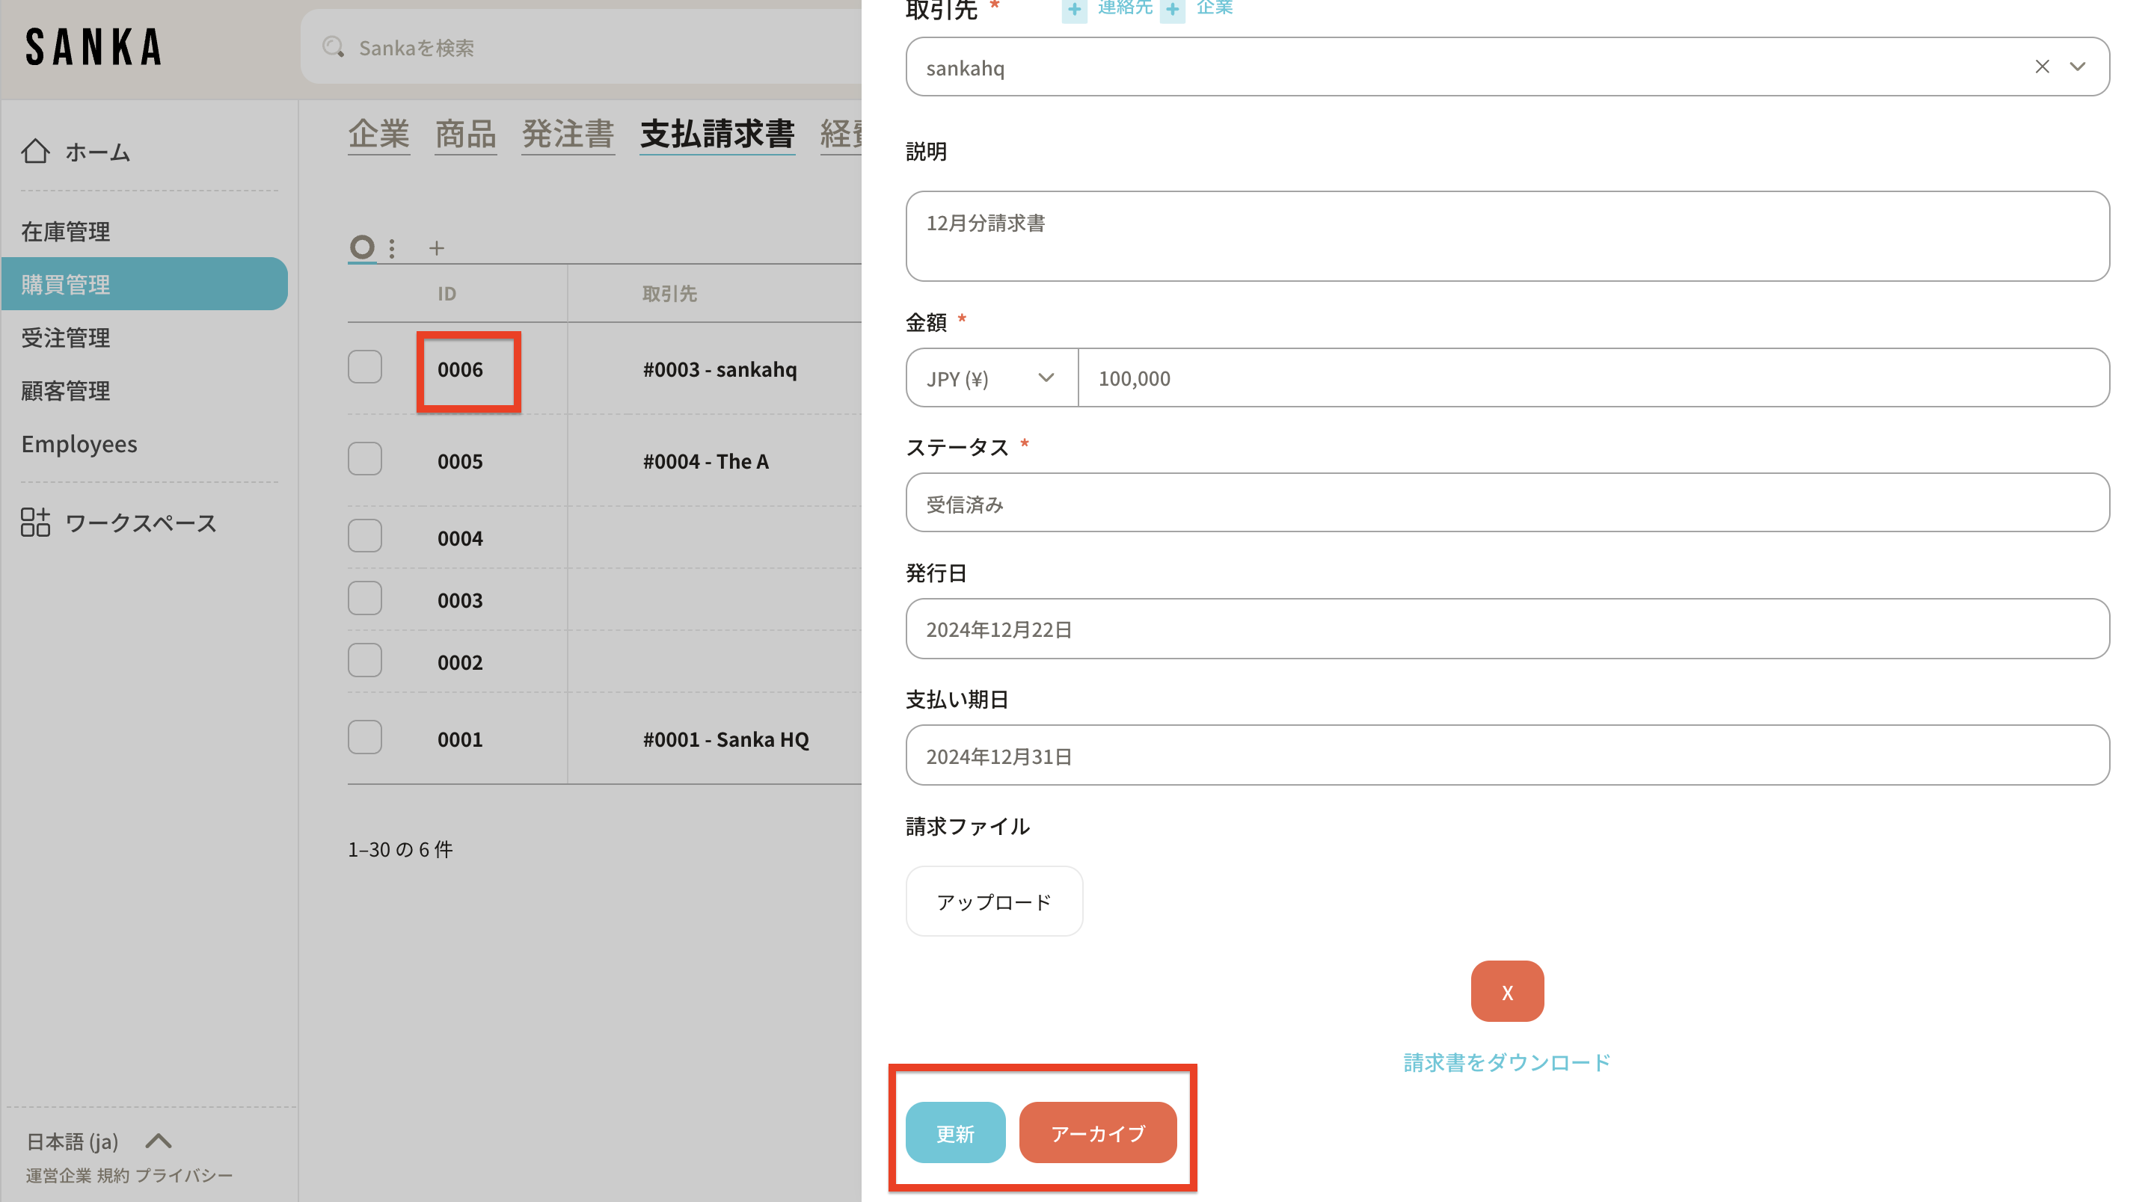
Task: Click plus icon to add 連絡先
Action: pyautogui.click(x=1075, y=8)
